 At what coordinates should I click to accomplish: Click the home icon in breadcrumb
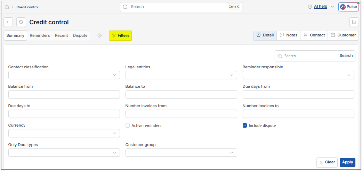coord(7,7)
